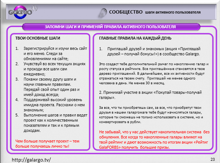Click paragraph 'Это создаст тебе дополнительный рычаг'
The height and width of the screenshot is (163, 220).
click(x=154, y=74)
